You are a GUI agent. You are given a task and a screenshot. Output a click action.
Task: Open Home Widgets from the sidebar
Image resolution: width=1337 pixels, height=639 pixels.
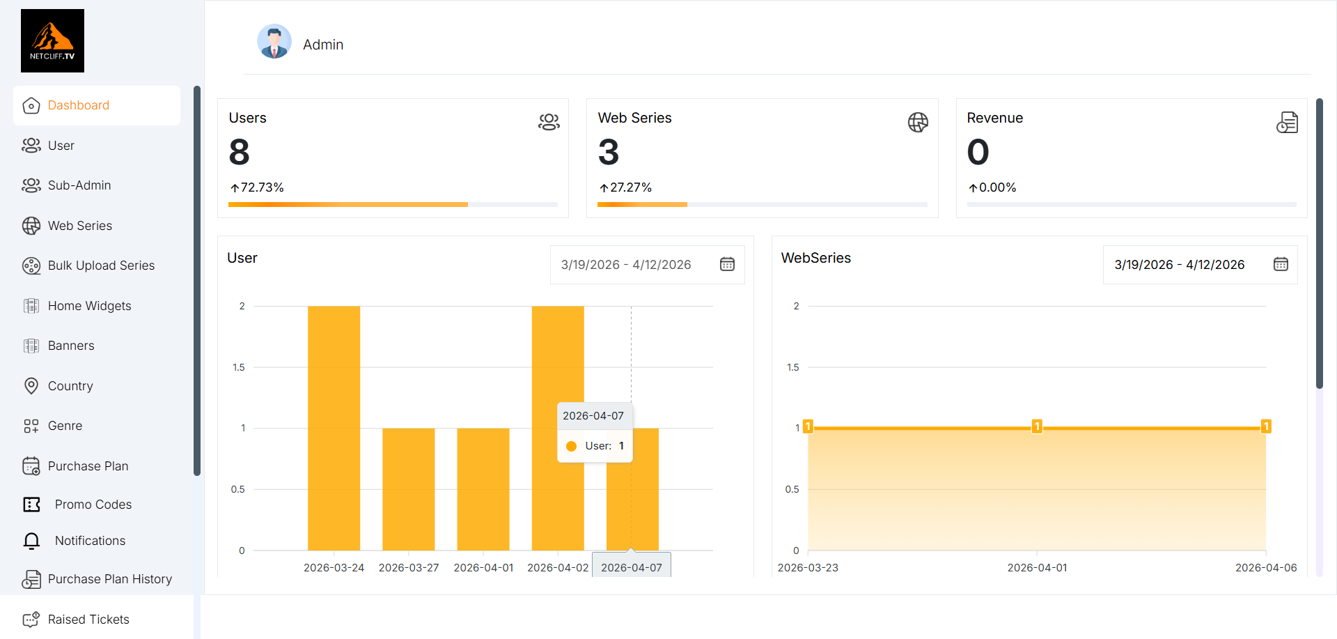point(89,306)
